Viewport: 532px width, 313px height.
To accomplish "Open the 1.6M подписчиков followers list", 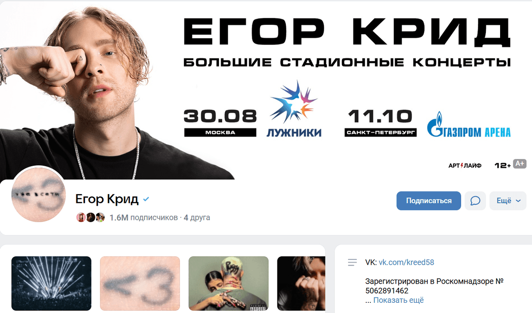I will tap(143, 218).
